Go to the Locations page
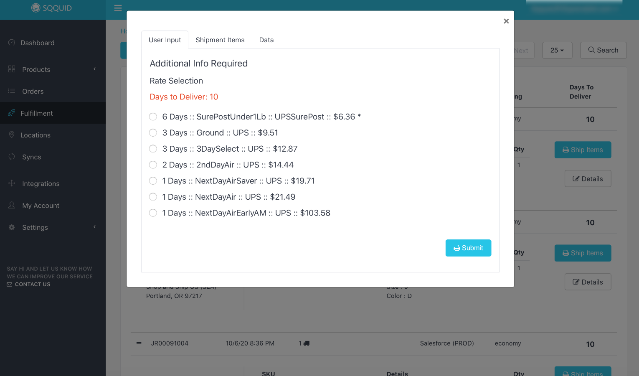 (x=35, y=135)
